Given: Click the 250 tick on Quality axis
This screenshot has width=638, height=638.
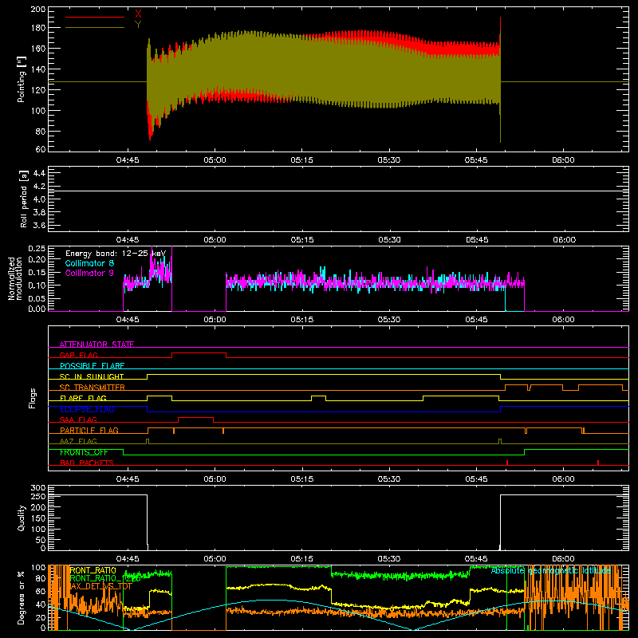Looking at the screenshot, I should [x=38, y=497].
